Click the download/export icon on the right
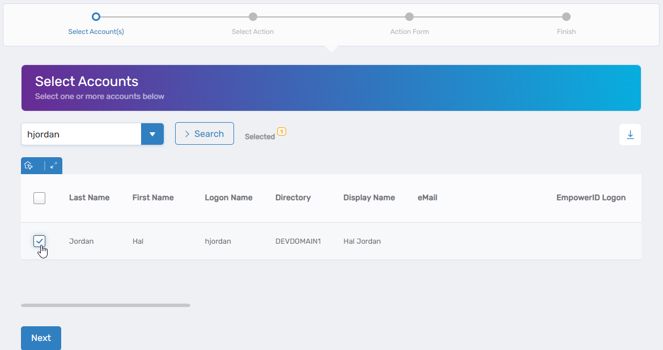 [x=630, y=135]
